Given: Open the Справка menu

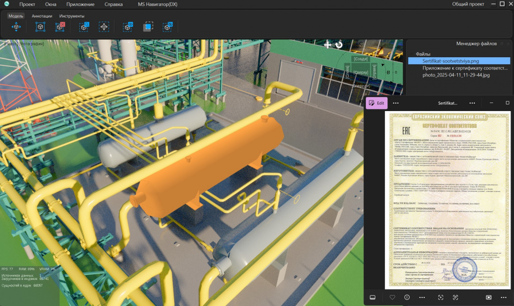Looking at the screenshot, I should [x=113, y=4].
